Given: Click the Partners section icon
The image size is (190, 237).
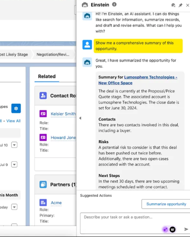Looking at the screenshot, I should point(43,184).
